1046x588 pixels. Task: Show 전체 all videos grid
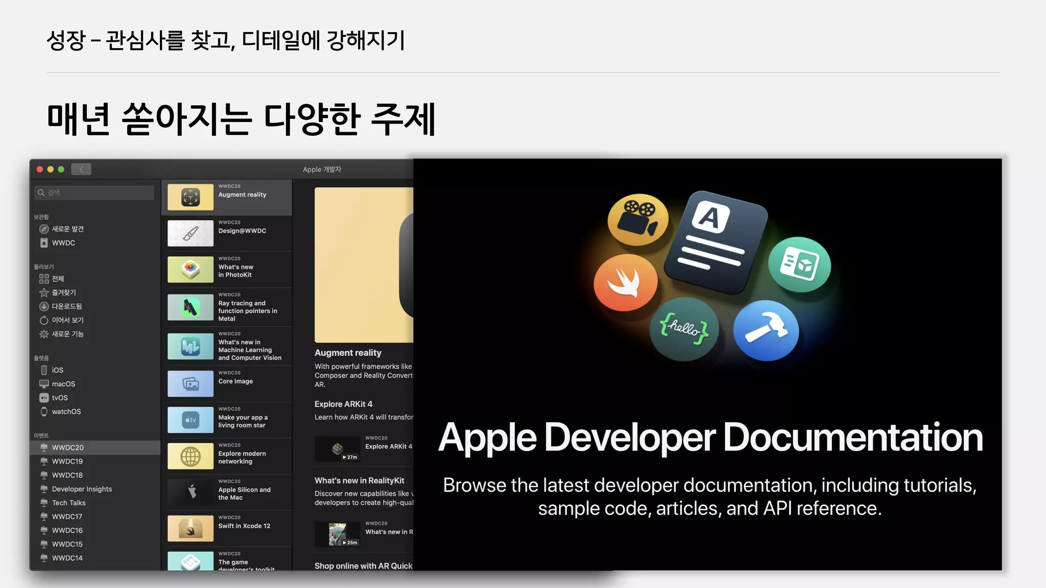click(x=57, y=279)
